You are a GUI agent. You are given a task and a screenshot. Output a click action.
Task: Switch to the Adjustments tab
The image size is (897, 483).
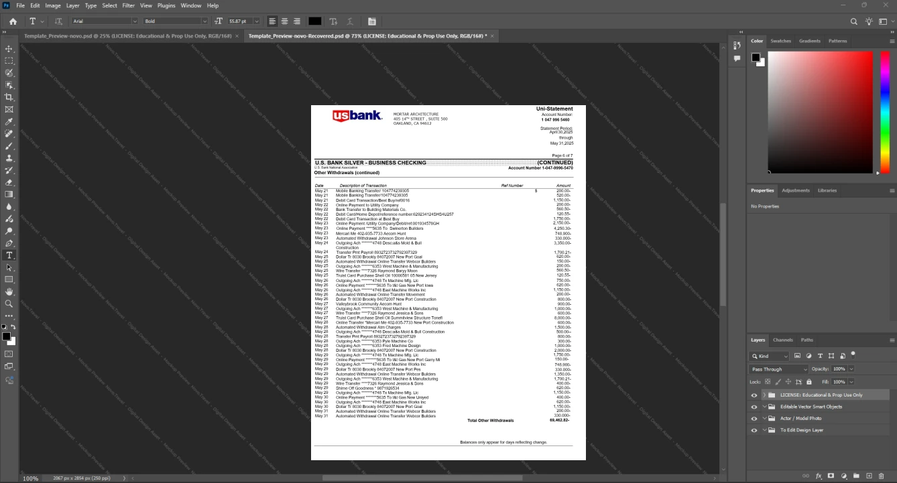coord(795,190)
